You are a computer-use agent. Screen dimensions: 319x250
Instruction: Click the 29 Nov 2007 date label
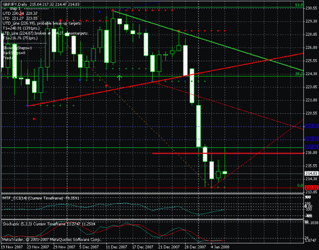(x=64, y=247)
